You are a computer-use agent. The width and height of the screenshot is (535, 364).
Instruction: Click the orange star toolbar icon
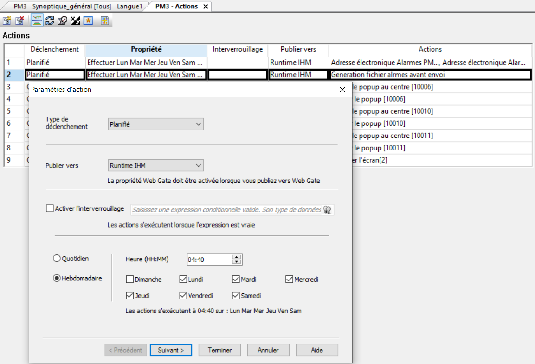click(88, 20)
